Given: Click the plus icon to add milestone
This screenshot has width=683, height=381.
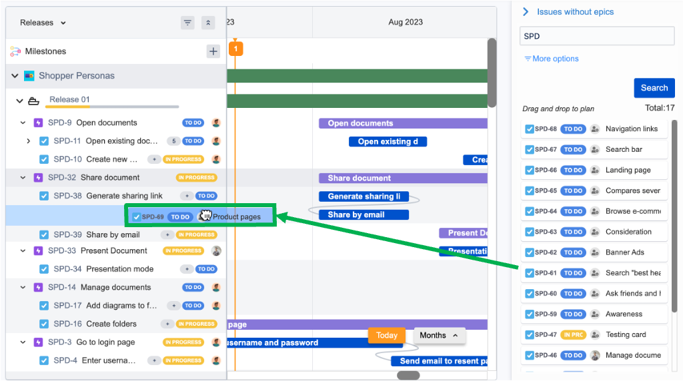Looking at the screenshot, I should tap(213, 51).
